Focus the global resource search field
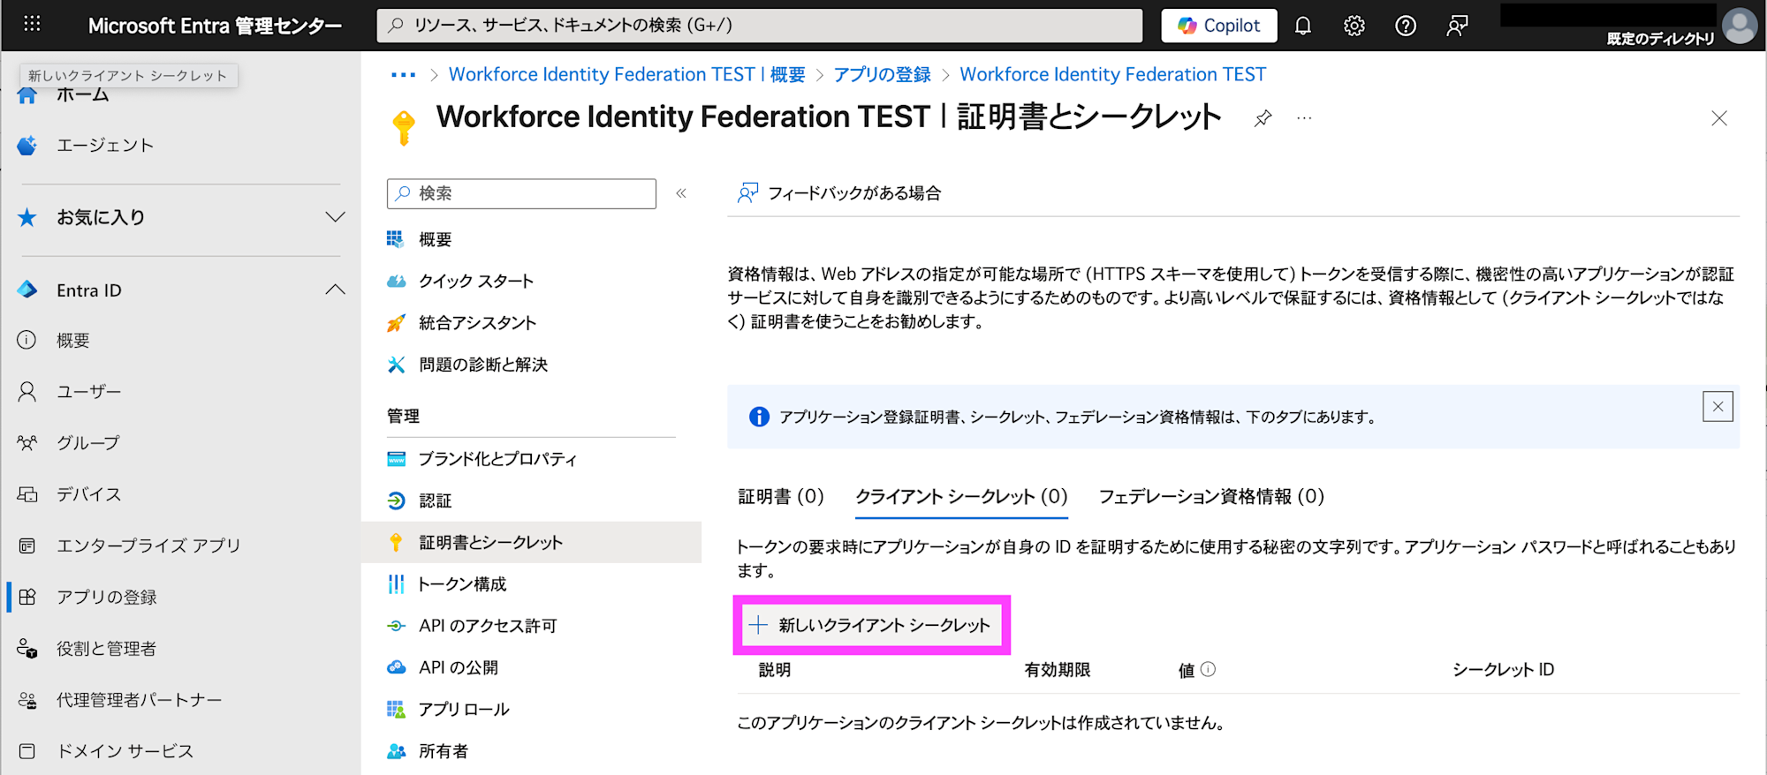Image resolution: width=1767 pixels, height=775 pixels. pyautogui.click(x=760, y=26)
